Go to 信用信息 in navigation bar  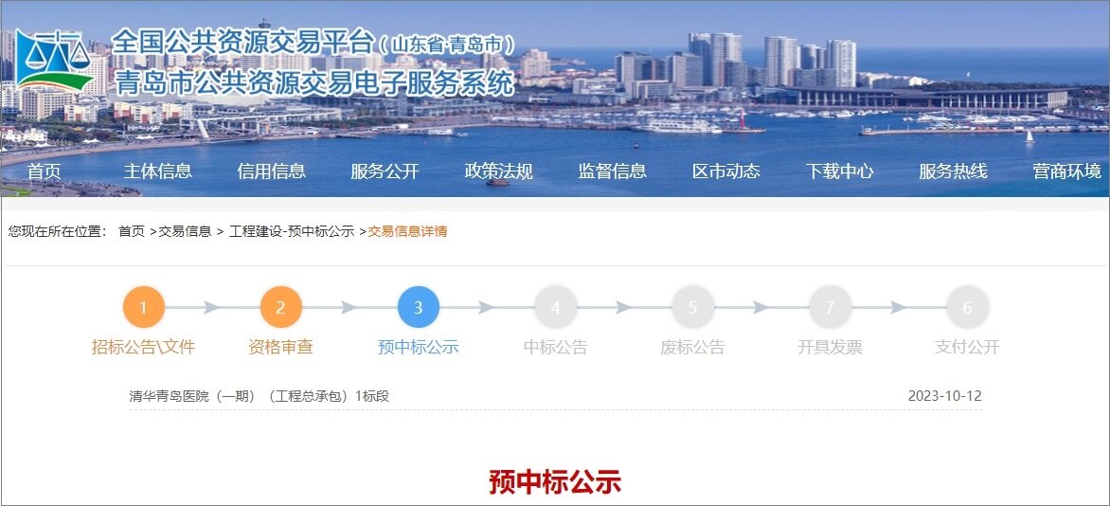pyautogui.click(x=271, y=172)
